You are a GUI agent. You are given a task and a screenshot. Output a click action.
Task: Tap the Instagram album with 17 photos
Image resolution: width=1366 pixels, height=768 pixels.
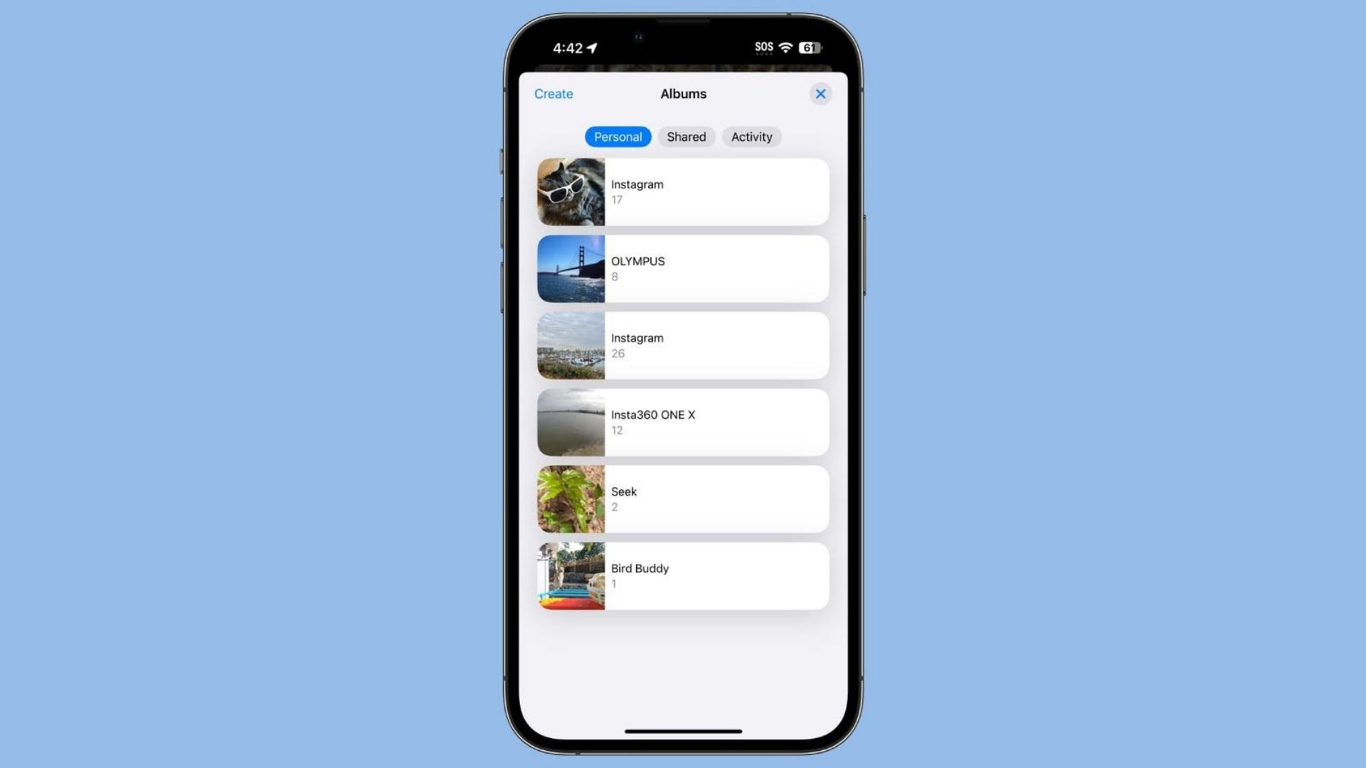[682, 192]
